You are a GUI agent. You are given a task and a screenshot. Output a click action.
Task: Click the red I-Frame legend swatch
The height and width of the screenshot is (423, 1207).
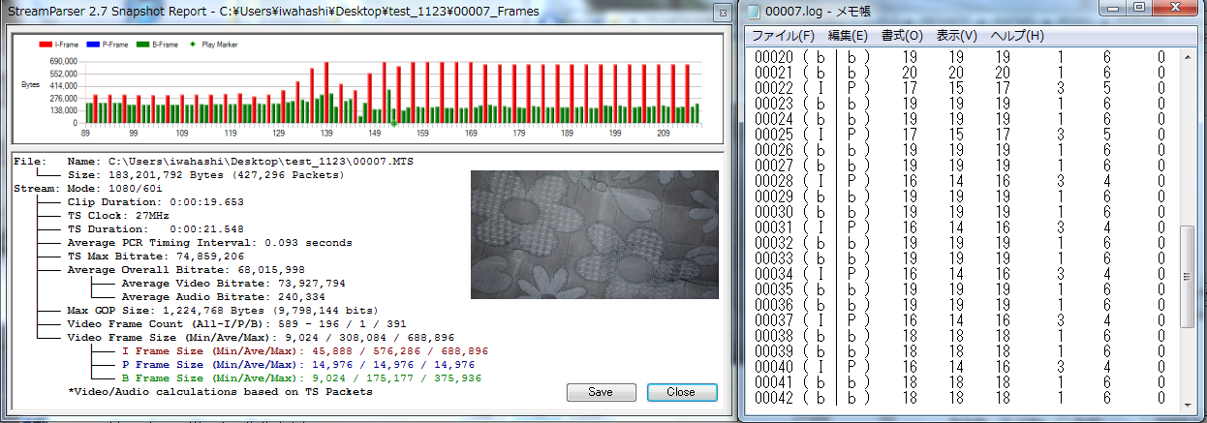pyautogui.click(x=46, y=45)
